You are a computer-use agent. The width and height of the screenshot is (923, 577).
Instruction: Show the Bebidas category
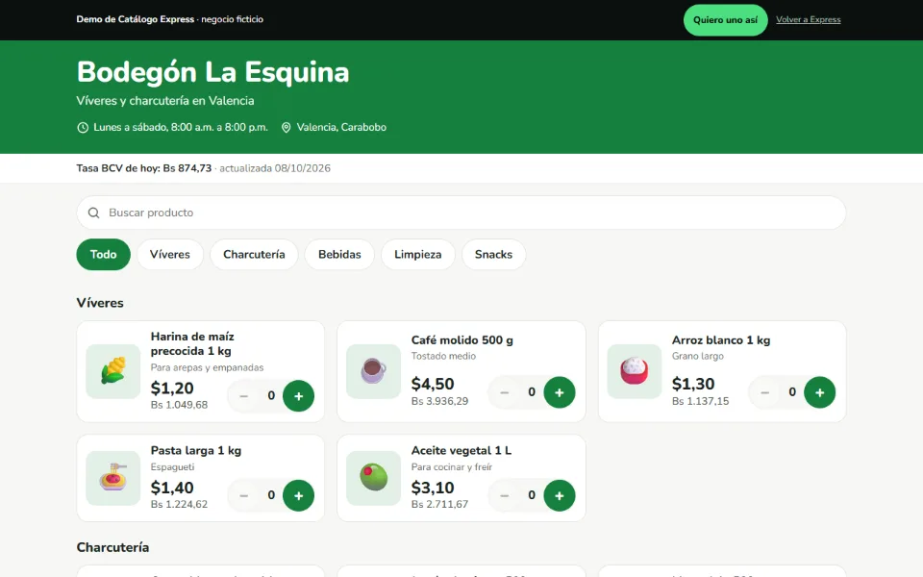[x=339, y=254]
